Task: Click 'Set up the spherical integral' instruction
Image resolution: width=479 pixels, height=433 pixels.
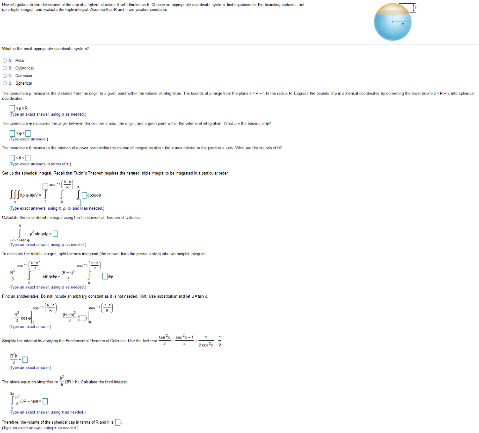Action: (115, 173)
